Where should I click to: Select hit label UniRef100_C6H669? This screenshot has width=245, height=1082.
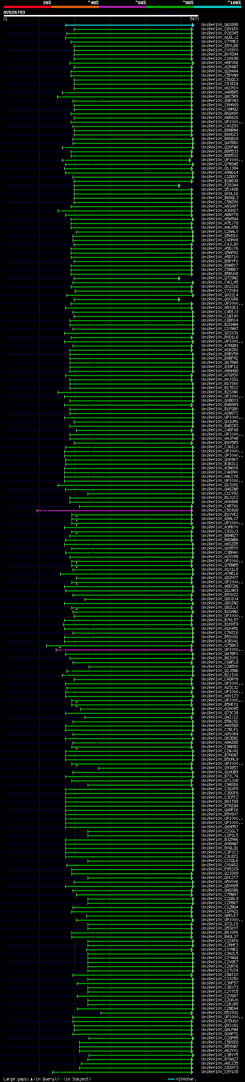220,105
